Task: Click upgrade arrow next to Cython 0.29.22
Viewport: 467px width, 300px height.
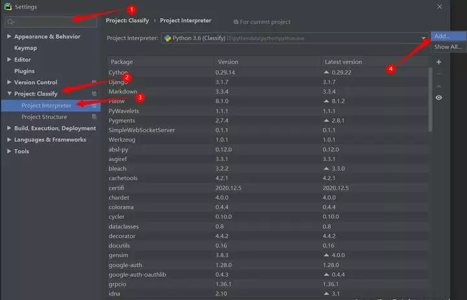Action: coord(326,72)
